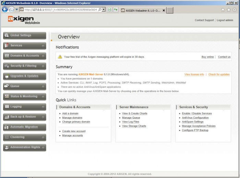Open the browser Home icon

click(x=223, y=10)
